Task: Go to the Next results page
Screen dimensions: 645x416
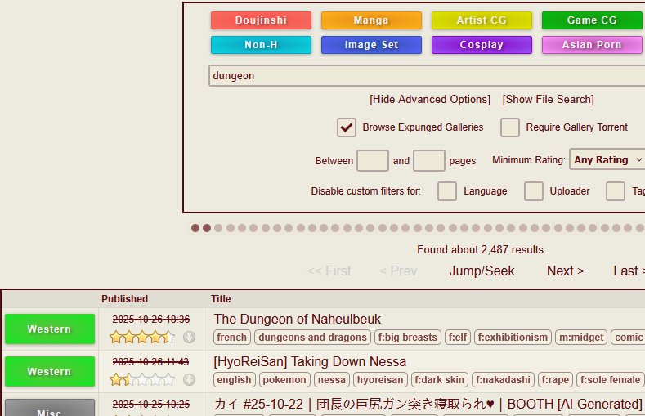Action: tap(565, 271)
